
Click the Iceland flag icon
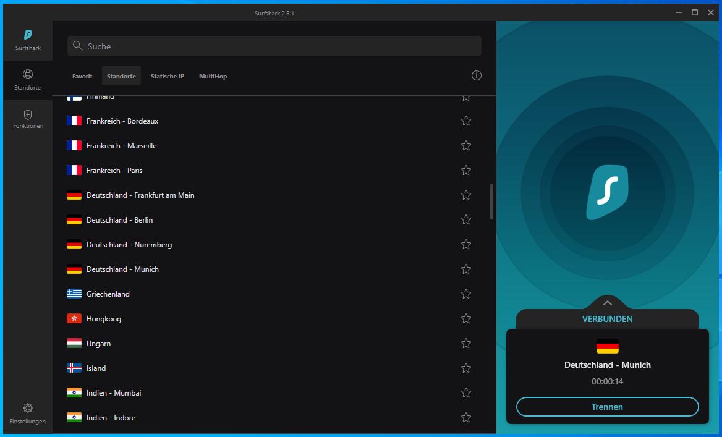click(74, 368)
